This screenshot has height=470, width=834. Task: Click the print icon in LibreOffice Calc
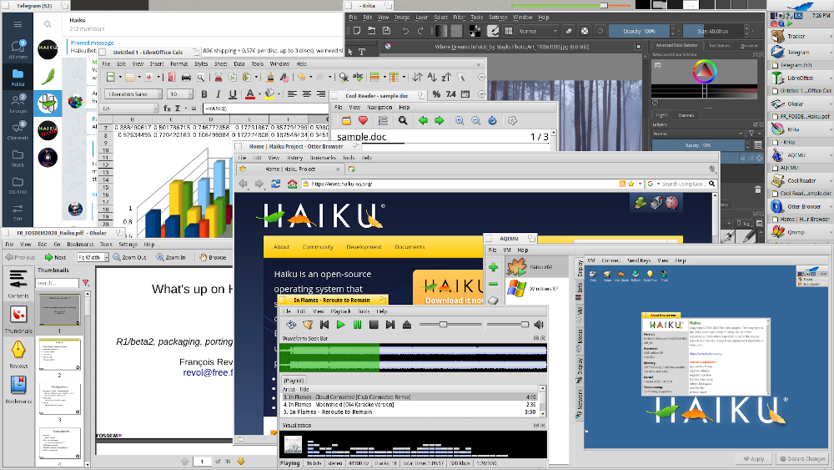click(186, 78)
